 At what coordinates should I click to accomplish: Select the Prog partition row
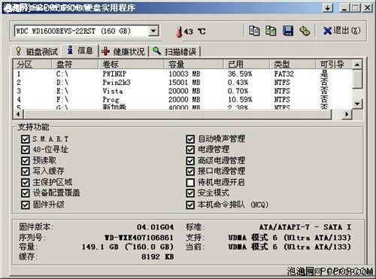(183, 99)
